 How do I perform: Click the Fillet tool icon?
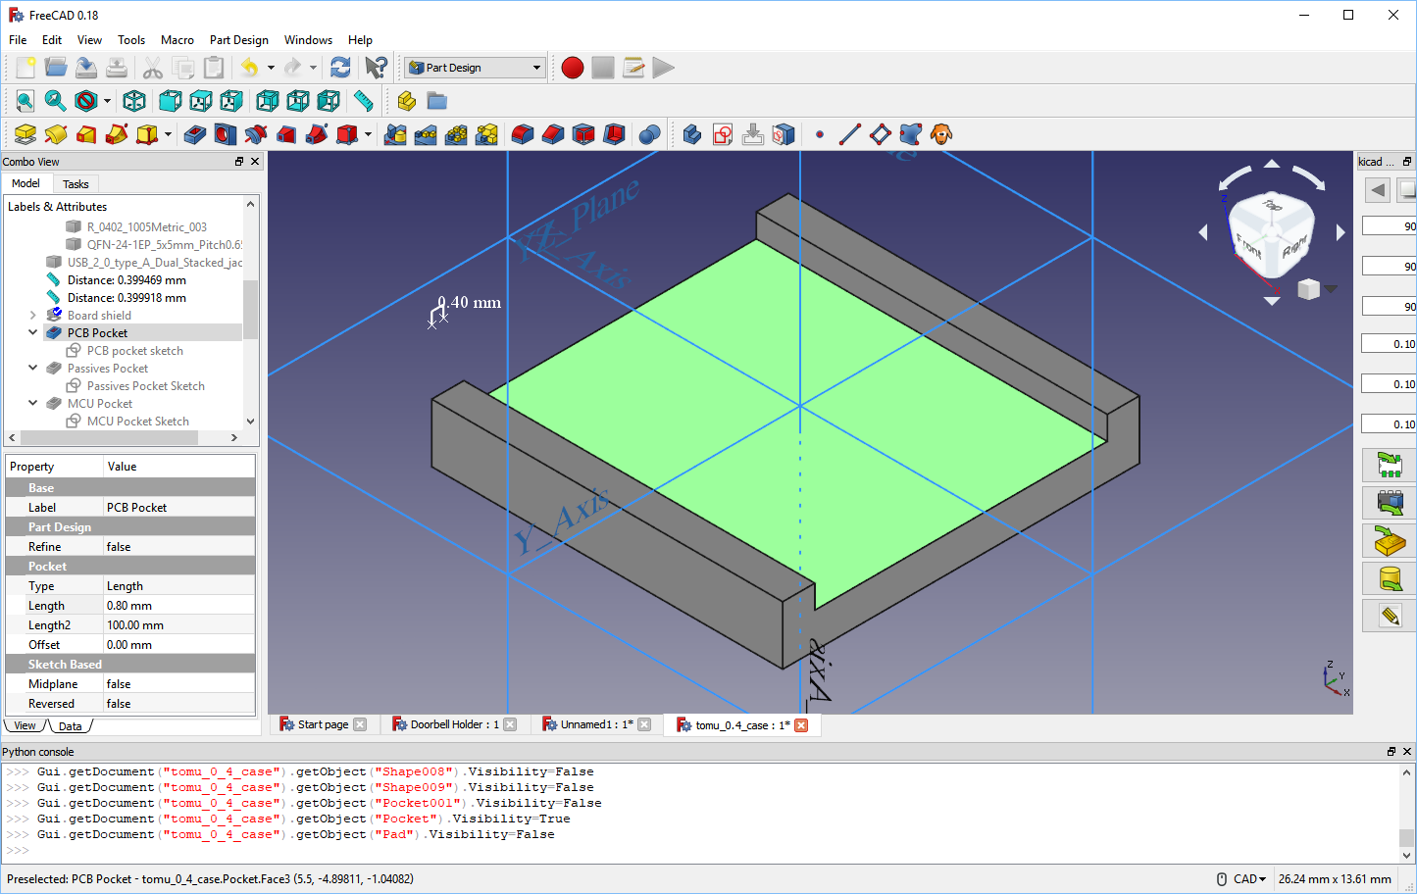(x=523, y=134)
